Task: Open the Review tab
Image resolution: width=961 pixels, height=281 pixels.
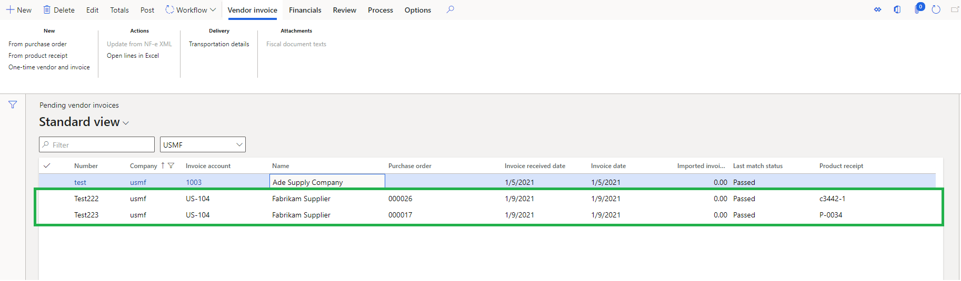Action: [344, 10]
